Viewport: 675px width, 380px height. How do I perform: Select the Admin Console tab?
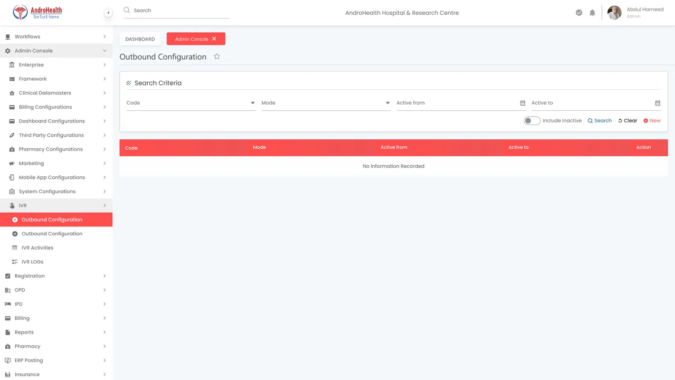coord(196,39)
